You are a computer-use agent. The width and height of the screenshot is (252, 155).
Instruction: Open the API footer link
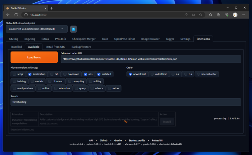[x=91, y=140]
